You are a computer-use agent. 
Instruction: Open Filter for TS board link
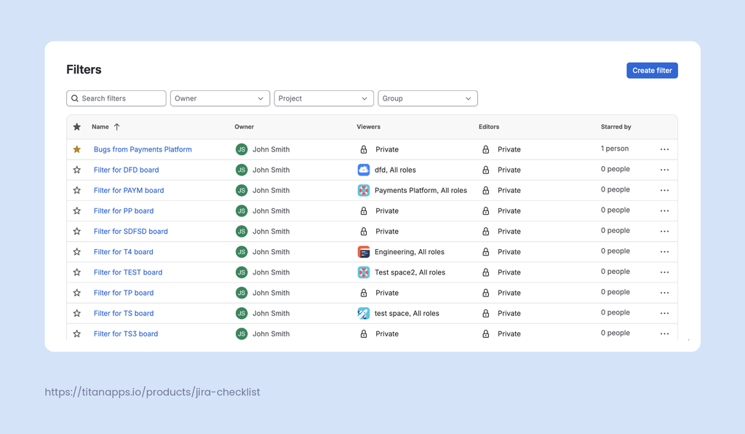(x=124, y=313)
